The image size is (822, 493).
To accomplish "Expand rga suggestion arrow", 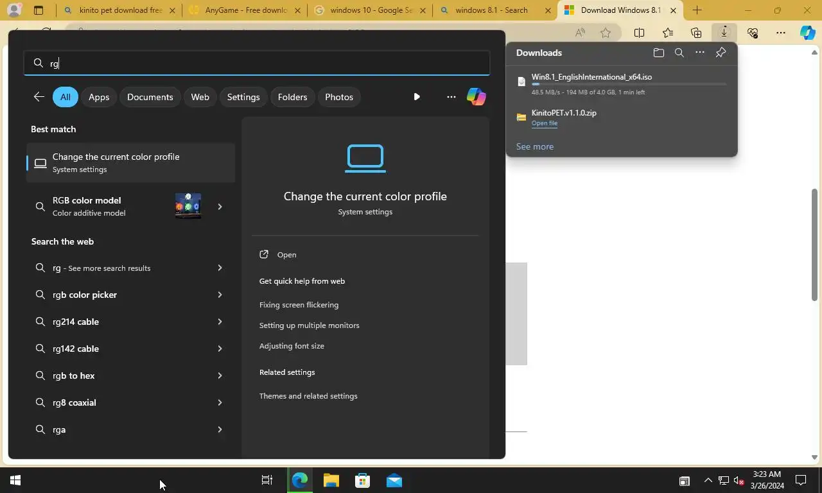I will (220, 429).
